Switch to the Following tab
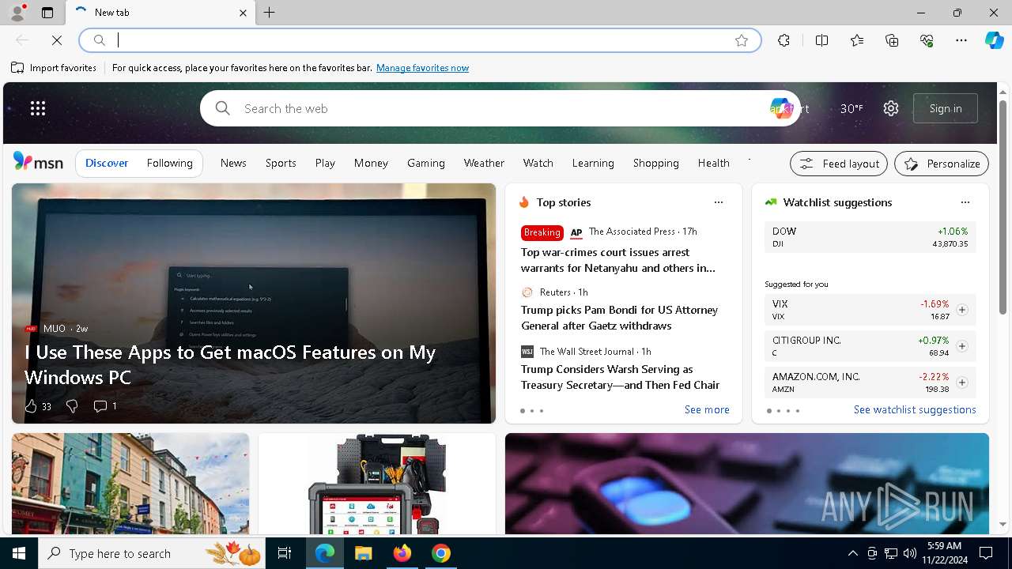The width and height of the screenshot is (1012, 569). point(169,163)
